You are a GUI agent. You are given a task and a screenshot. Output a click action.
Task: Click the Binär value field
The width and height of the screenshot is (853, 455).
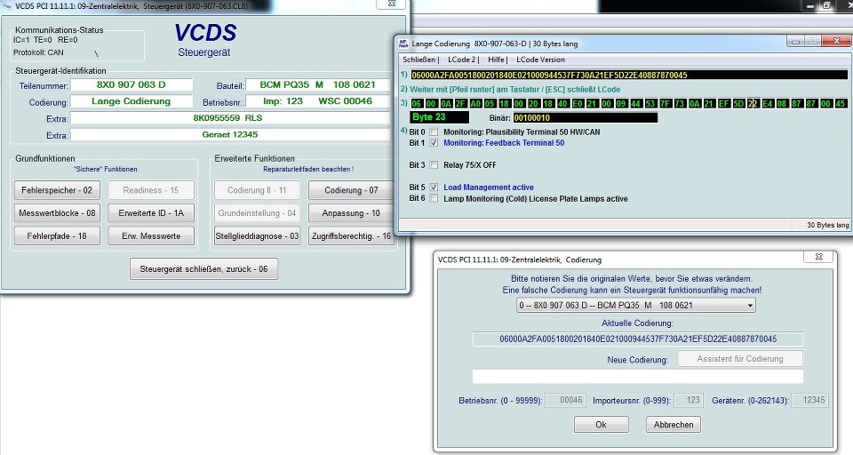tap(586, 117)
